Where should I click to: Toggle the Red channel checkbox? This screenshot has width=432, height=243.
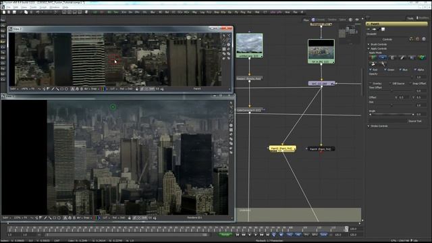pos(371,70)
